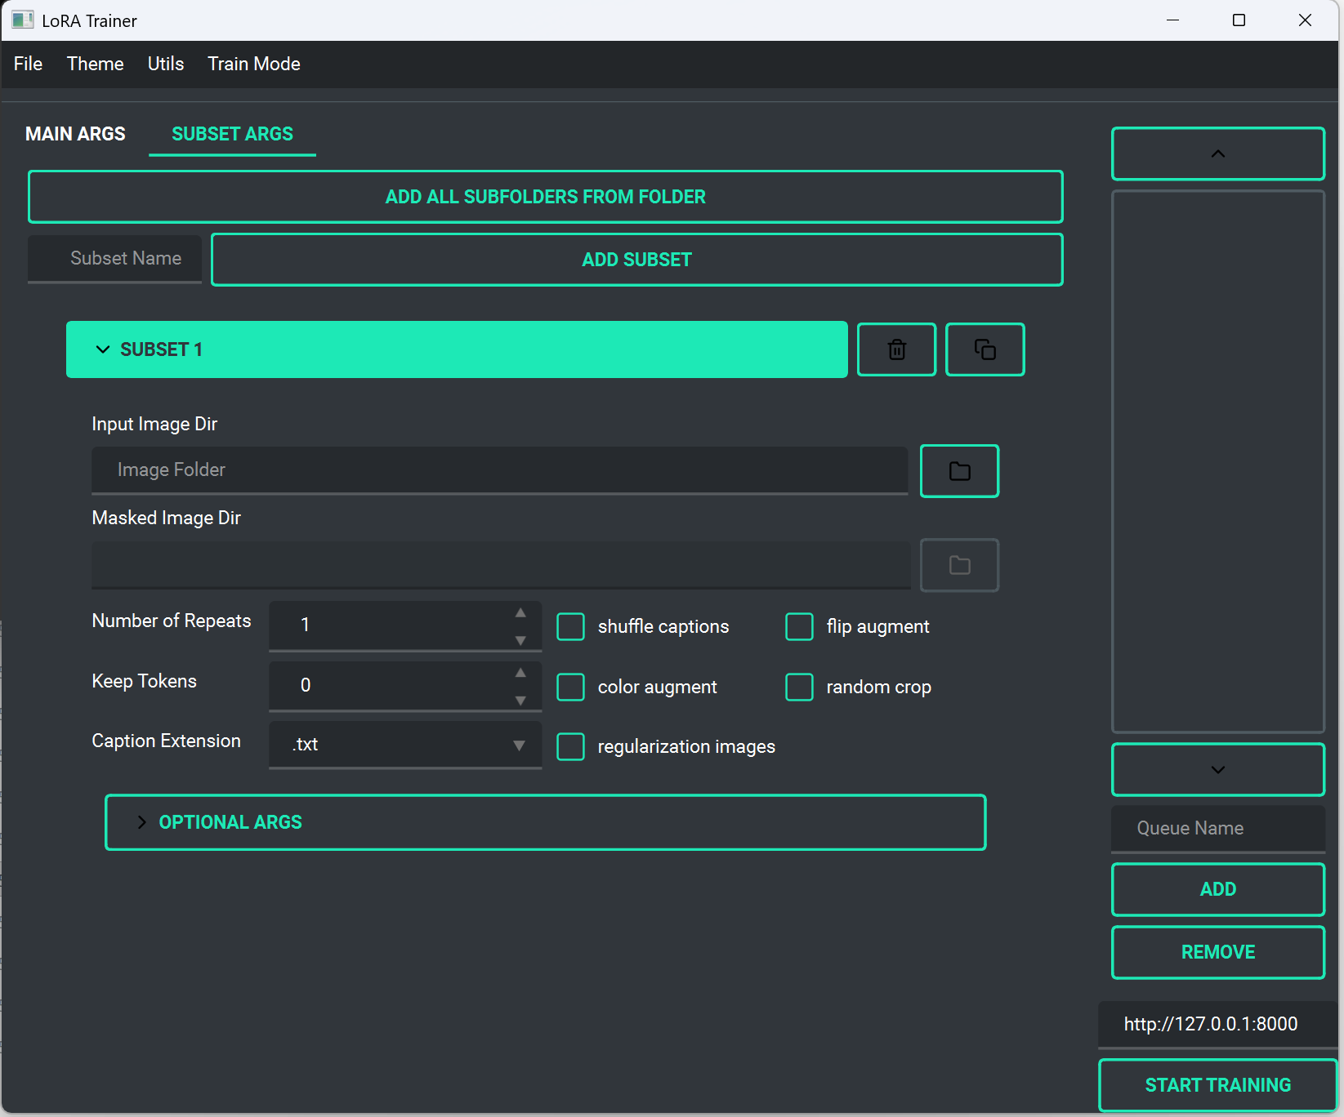Screen dimensions: 1344x1117
Task: Click Add All Subfolders From Folder
Action: [545, 197]
